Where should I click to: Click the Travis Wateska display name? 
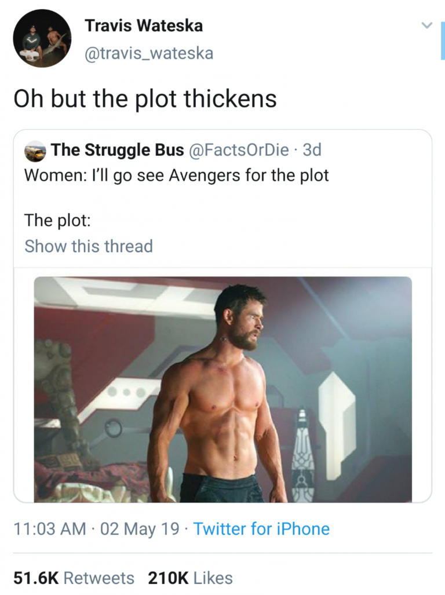pos(144,25)
